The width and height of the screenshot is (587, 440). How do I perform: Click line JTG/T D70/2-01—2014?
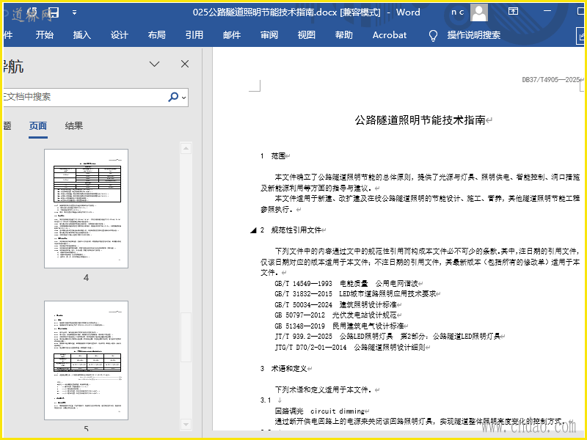point(350,348)
